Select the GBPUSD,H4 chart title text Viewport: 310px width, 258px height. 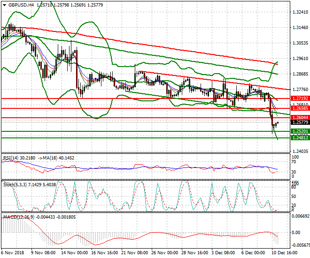click(21, 5)
